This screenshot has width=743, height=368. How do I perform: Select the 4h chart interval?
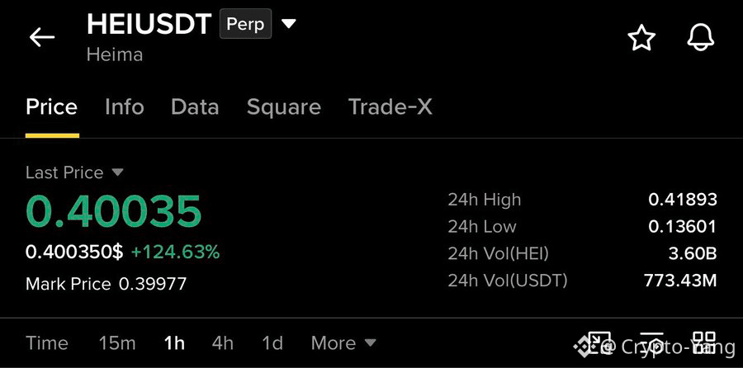click(x=223, y=343)
